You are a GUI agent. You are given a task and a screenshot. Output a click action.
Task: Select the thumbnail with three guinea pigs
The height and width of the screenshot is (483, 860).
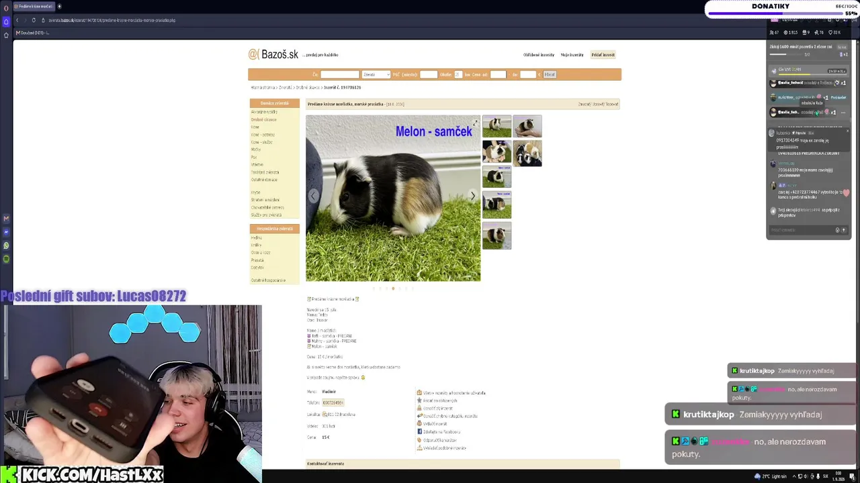(527, 153)
